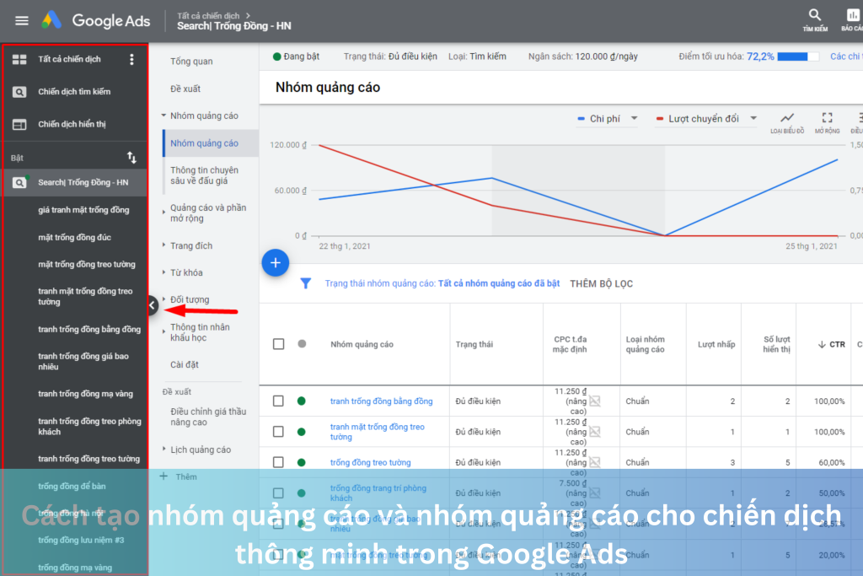Click the green status dot for tranh trống đồng bằng đồng
863x576 pixels.
pyautogui.click(x=301, y=401)
